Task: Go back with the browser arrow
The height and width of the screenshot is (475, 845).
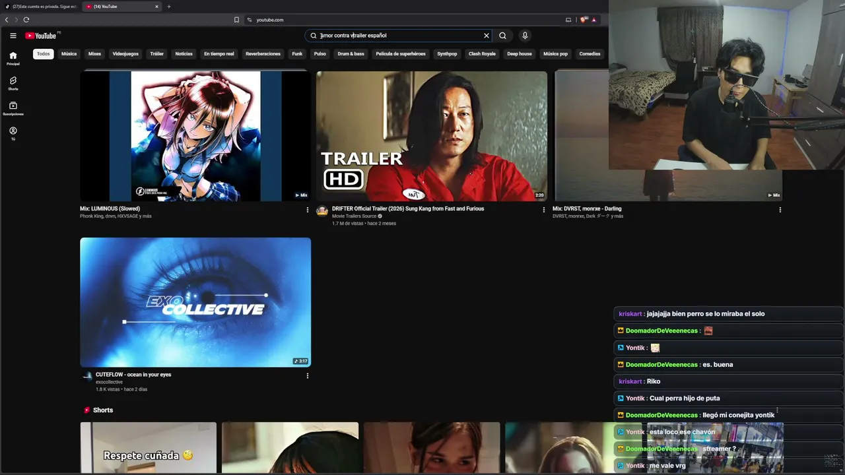Action: coord(7,20)
